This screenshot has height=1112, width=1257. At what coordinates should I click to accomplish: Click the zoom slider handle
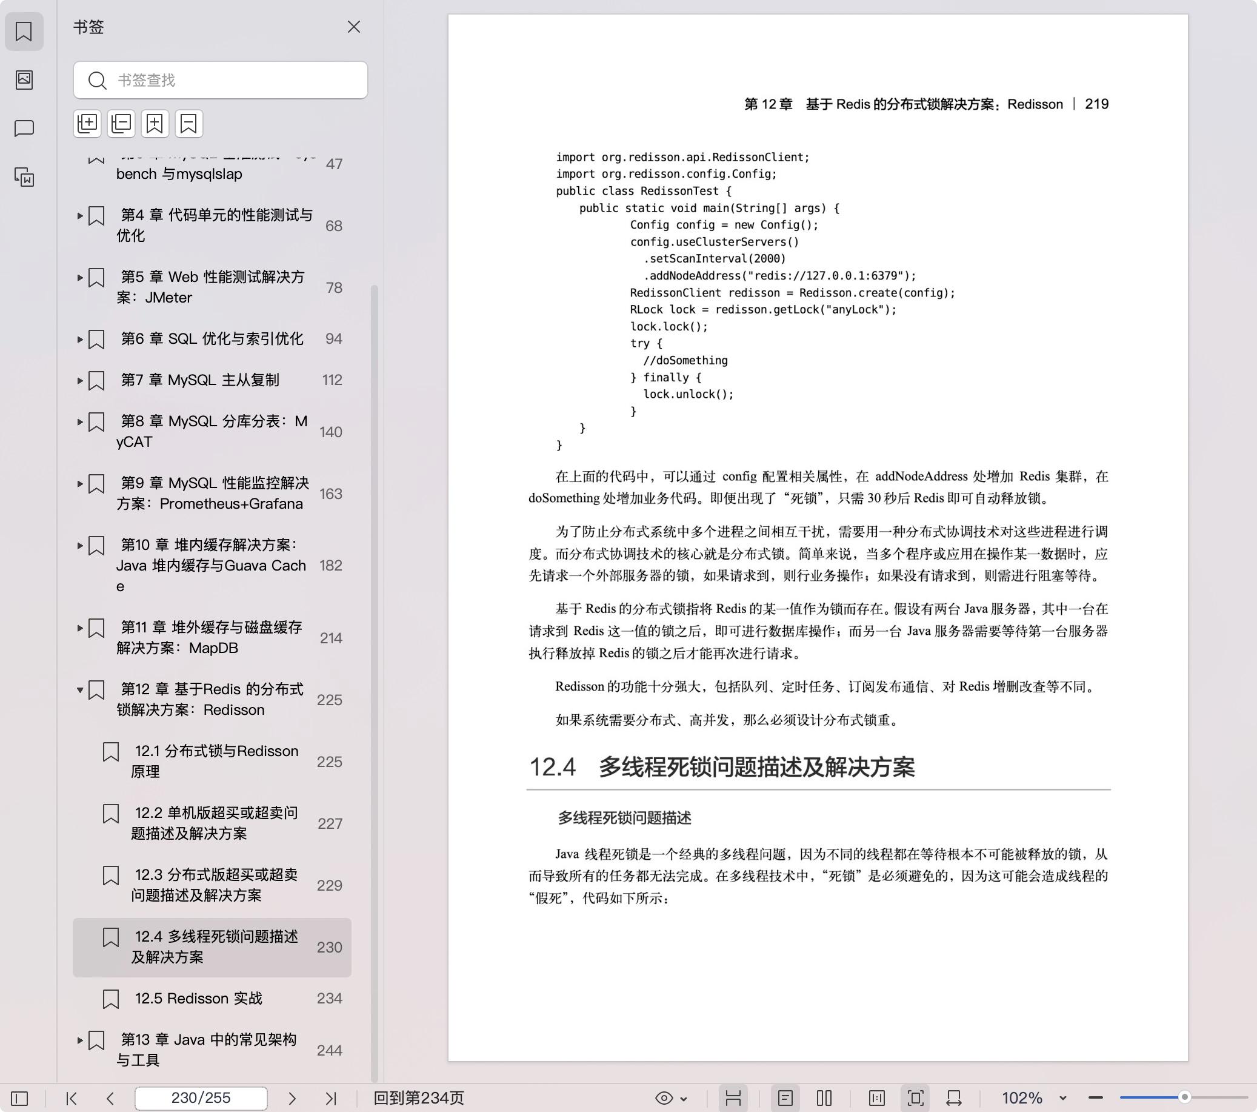1184,1097
